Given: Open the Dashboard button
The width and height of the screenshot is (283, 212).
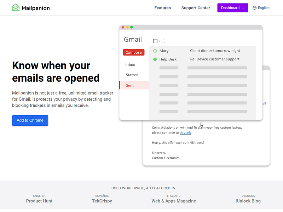Looking at the screenshot, I should [x=233, y=8].
